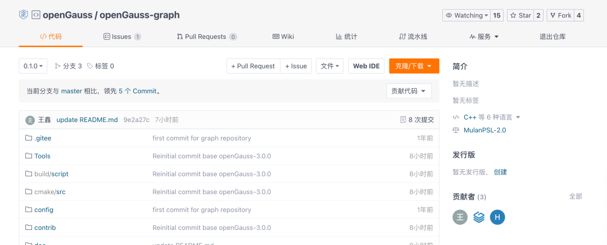Click the code repository icon beside openGauss
This screenshot has width=607, height=245.
(35, 15)
